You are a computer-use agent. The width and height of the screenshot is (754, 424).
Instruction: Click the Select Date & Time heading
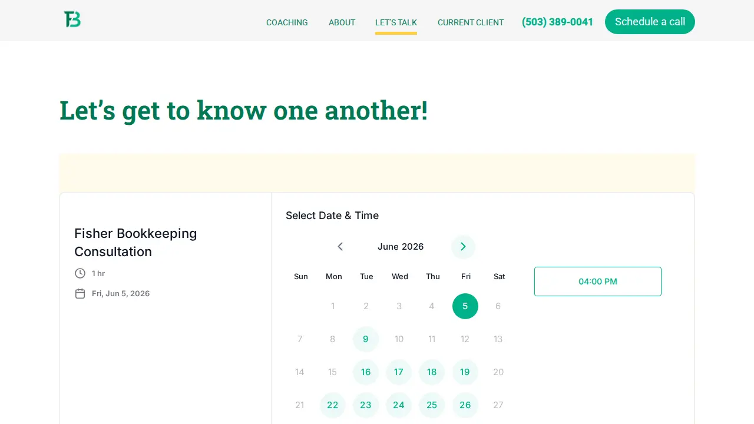tap(332, 216)
